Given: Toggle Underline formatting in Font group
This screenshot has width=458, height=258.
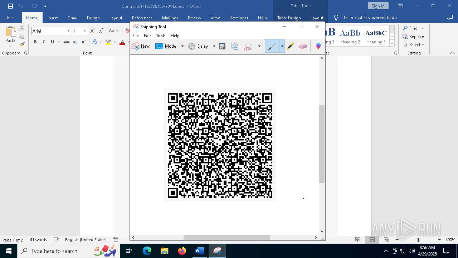Looking at the screenshot, I should (x=52, y=42).
